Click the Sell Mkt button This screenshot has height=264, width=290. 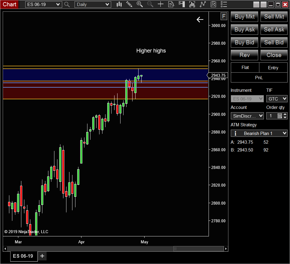pos(274,16)
